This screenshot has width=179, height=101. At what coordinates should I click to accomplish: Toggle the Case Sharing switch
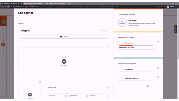[121, 69]
